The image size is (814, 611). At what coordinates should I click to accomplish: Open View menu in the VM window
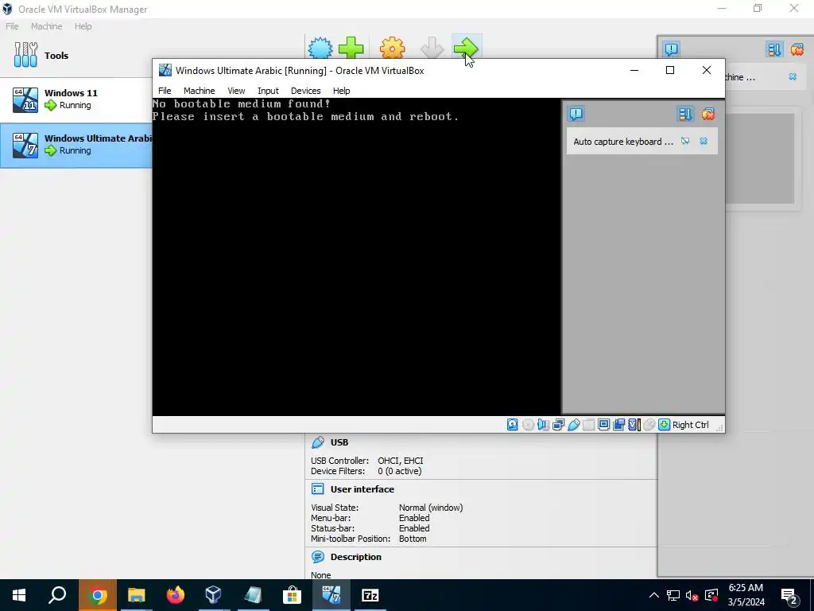click(x=236, y=91)
